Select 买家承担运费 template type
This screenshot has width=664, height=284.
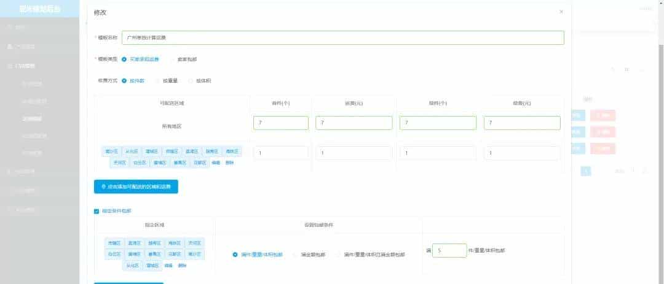pyautogui.click(x=140, y=59)
